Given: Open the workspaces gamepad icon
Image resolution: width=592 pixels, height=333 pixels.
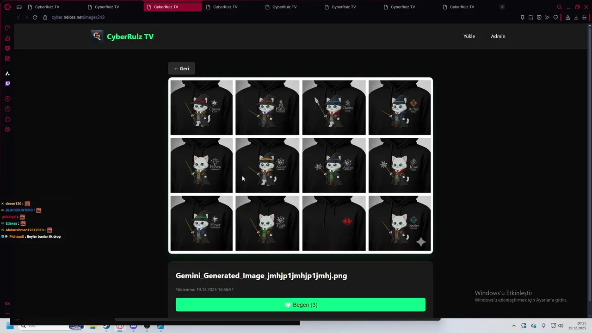Looking at the screenshot, I should 19,7.
